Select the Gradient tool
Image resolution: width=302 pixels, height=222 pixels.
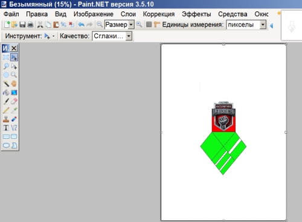pos(14,92)
